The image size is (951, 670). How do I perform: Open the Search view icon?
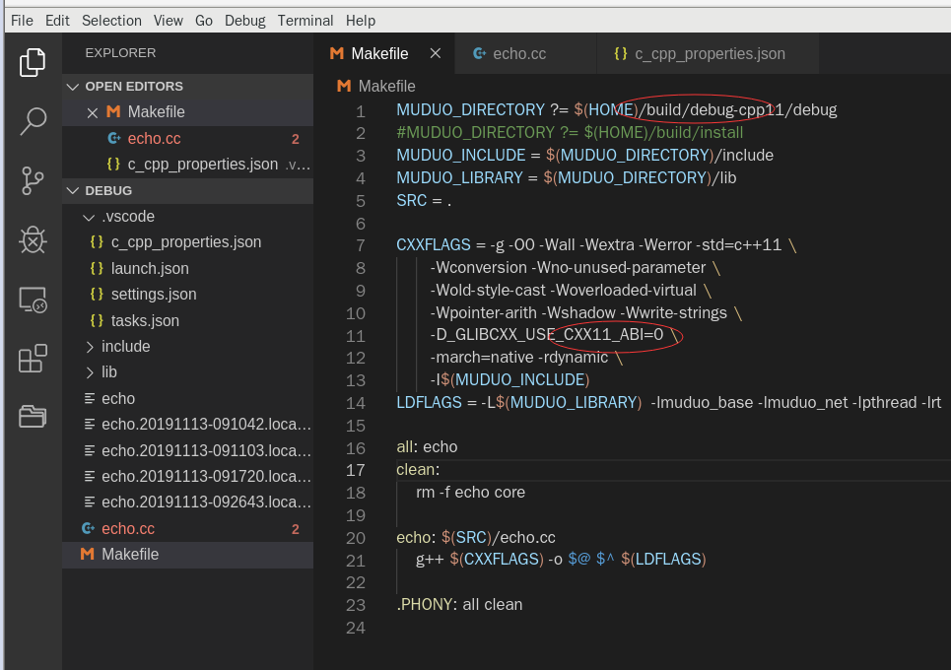pyautogui.click(x=33, y=121)
